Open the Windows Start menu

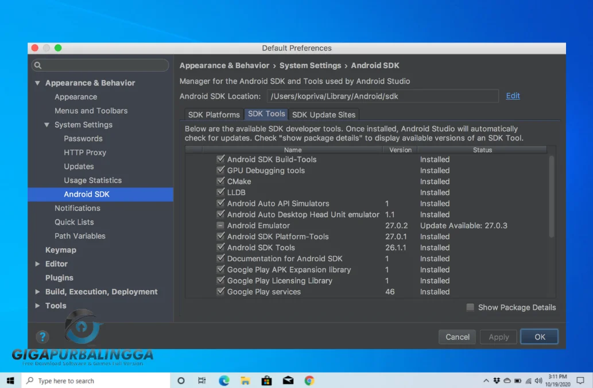(x=10, y=380)
